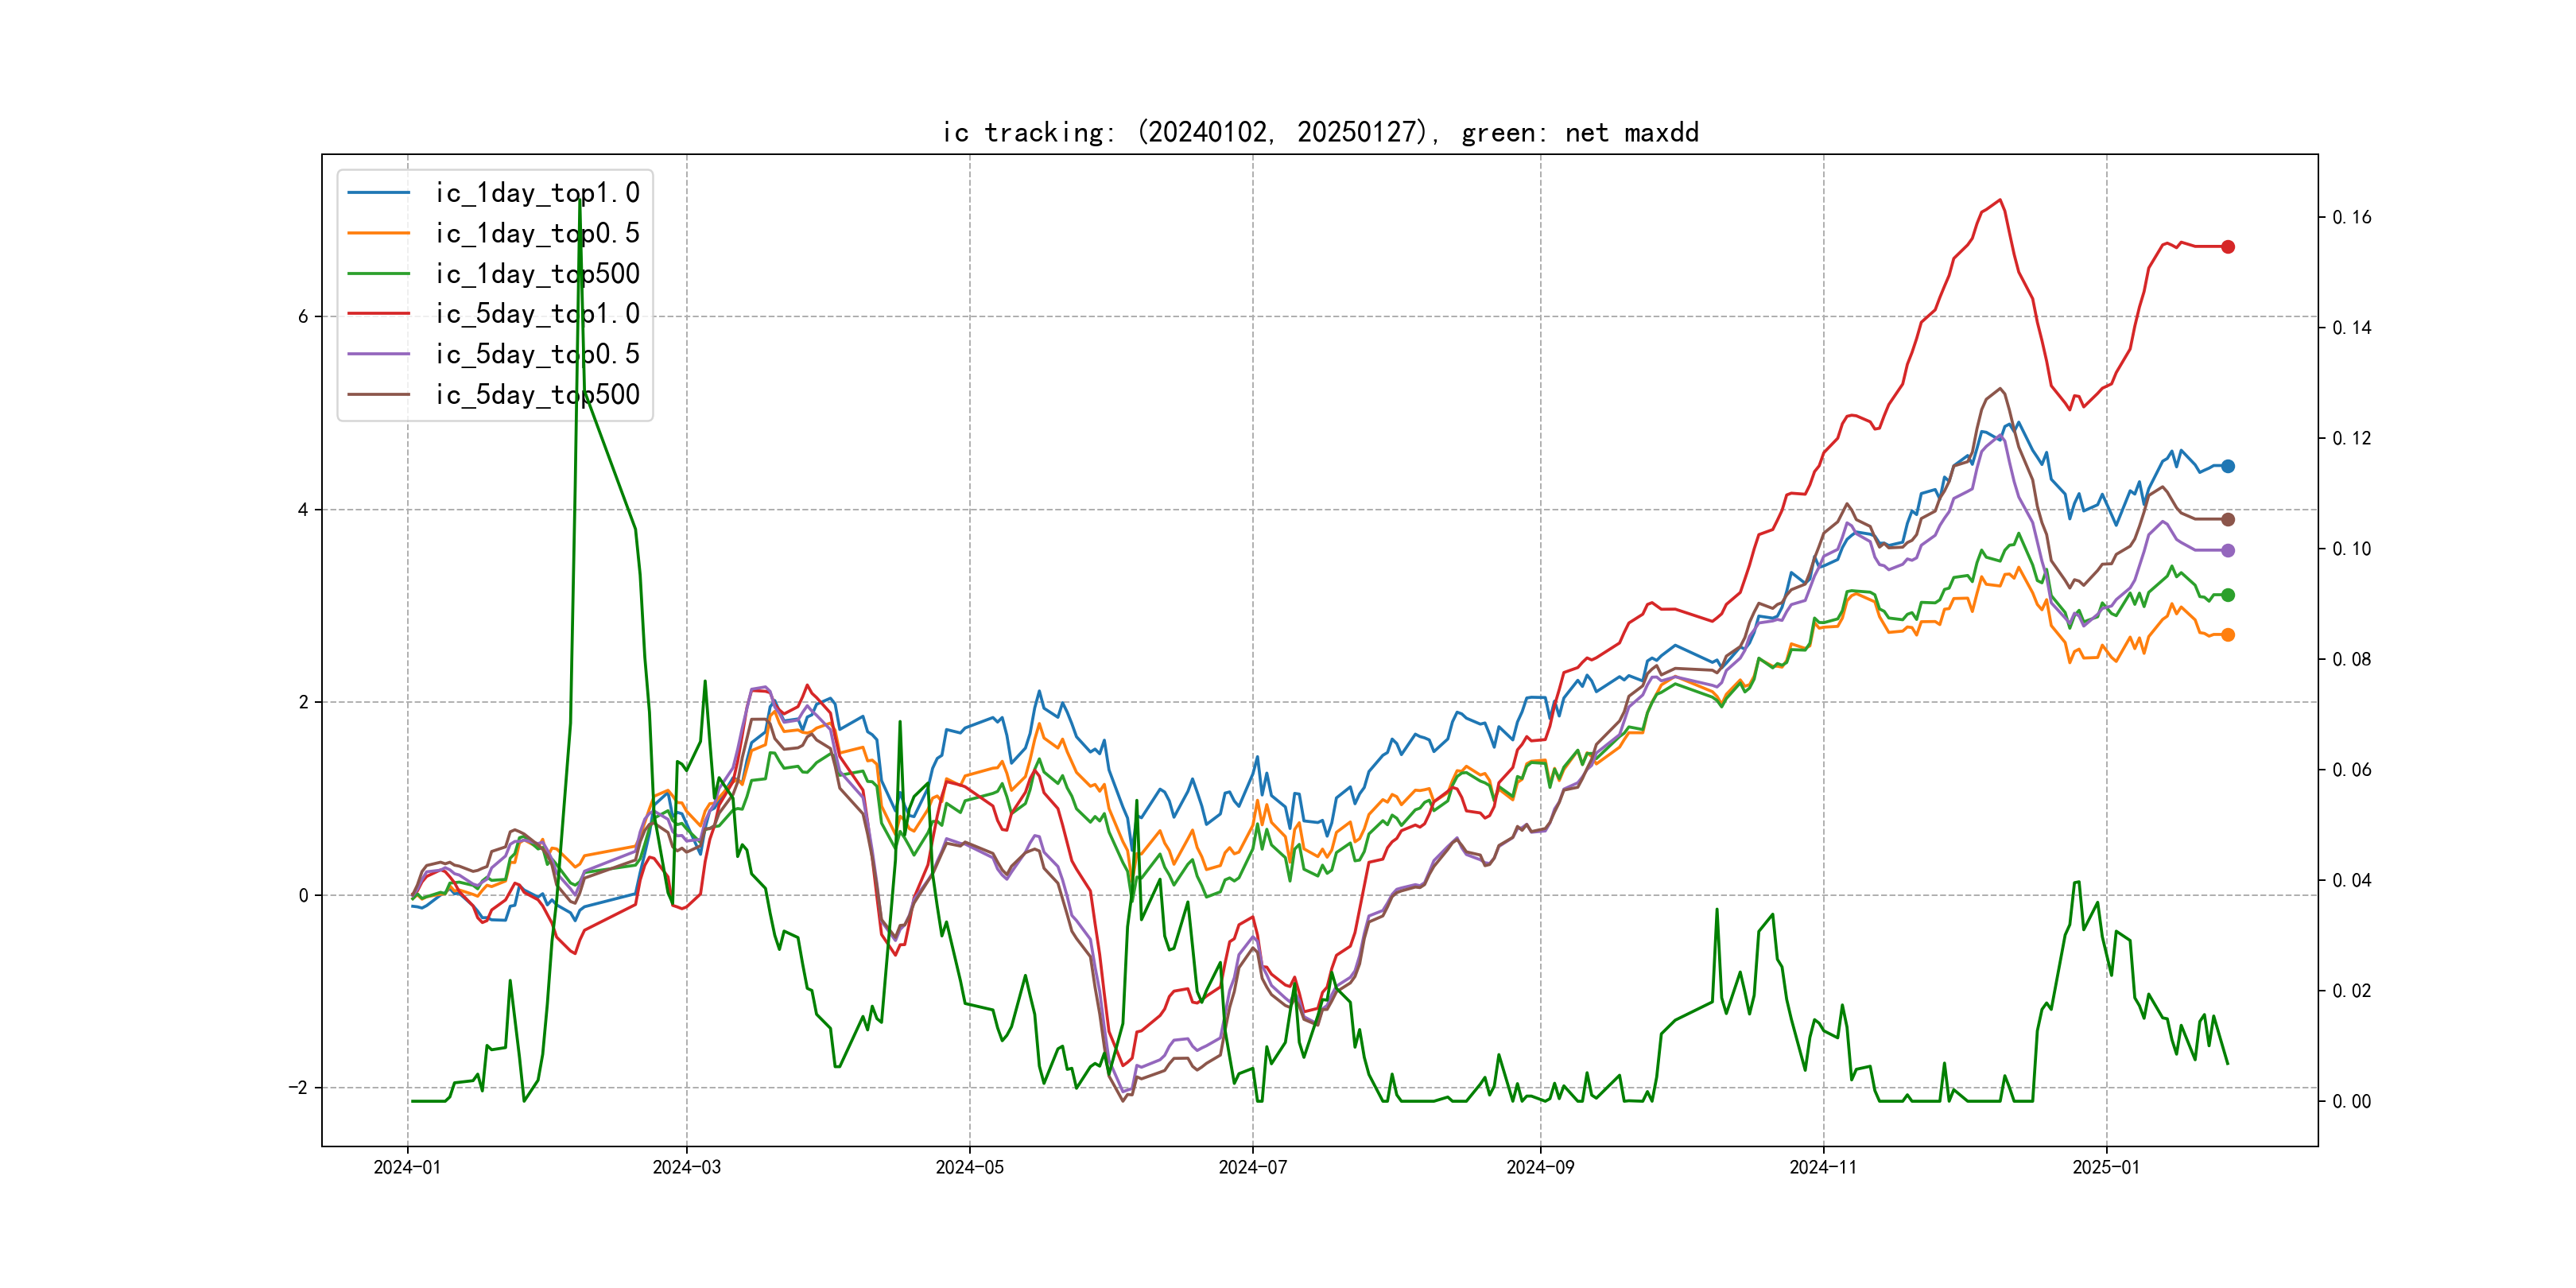Click the chart title text
The image size is (2576, 1288).
pyautogui.click(x=1320, y=133)
